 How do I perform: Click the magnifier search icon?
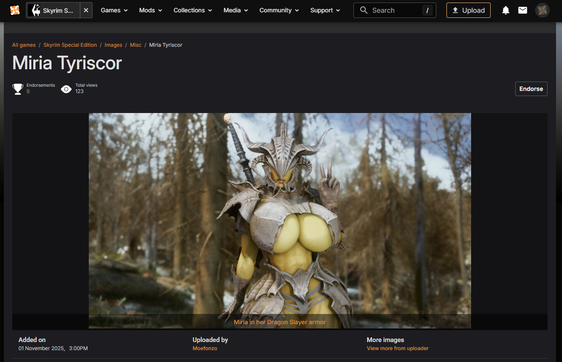click(x=364, y=10)
